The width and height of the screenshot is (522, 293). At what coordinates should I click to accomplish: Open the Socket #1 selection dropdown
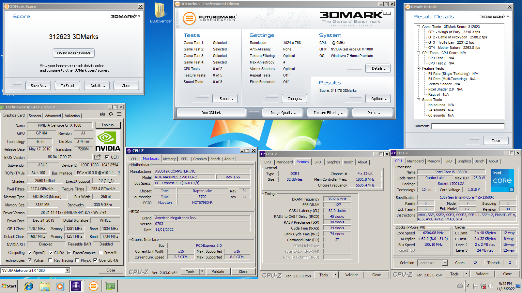point(445,263)
